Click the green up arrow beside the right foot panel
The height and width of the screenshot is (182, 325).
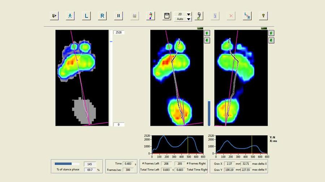271,33
